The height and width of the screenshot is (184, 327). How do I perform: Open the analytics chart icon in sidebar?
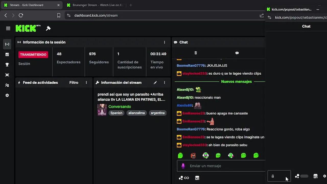7,54
